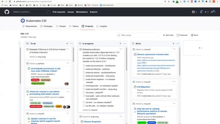Open csi-hostpath provisioner in e2e issue
The width and height of the screenshot is (220, 124).
46,70
